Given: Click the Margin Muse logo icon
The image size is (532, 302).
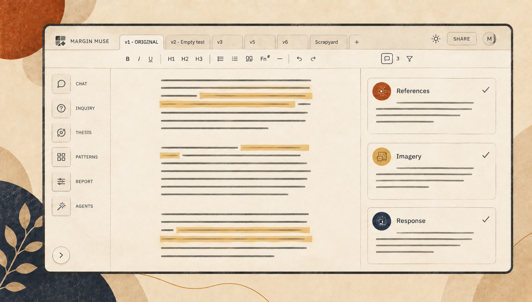Looking at the screenshot, I should click(x=61, y=41).
